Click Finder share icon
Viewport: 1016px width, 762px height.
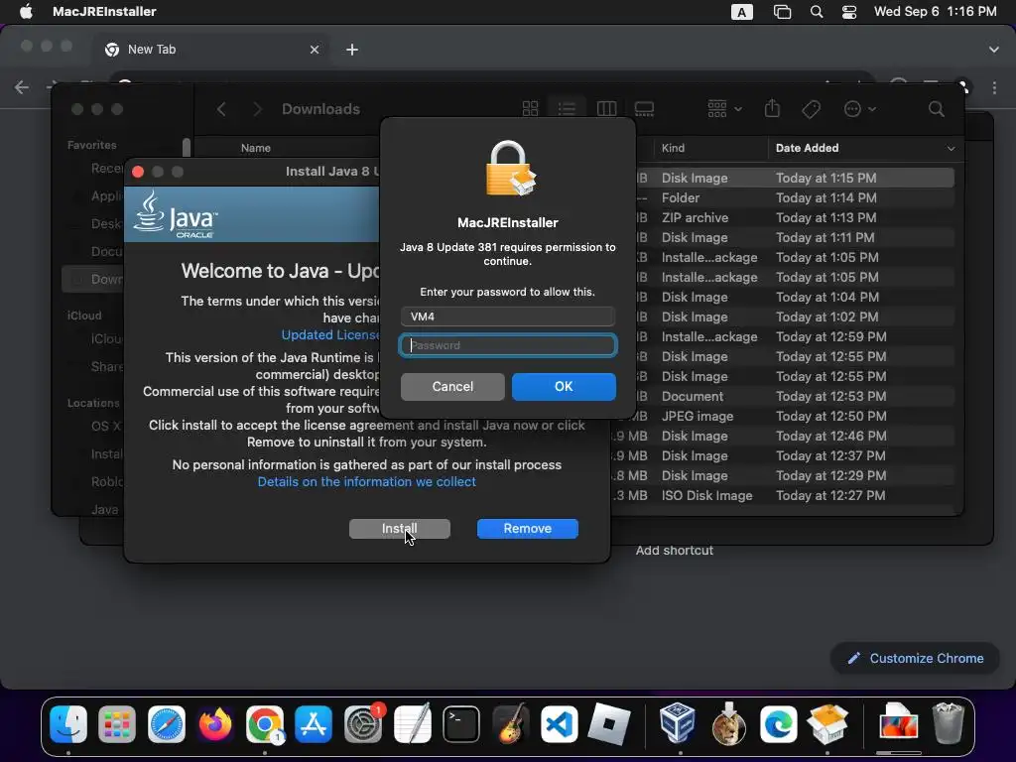point(772,108)
